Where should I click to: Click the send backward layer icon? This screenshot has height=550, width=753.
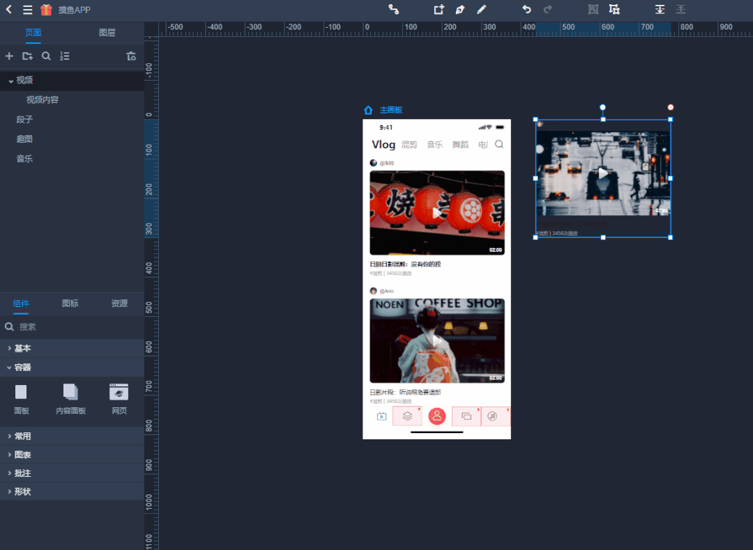tap(681, 10)
